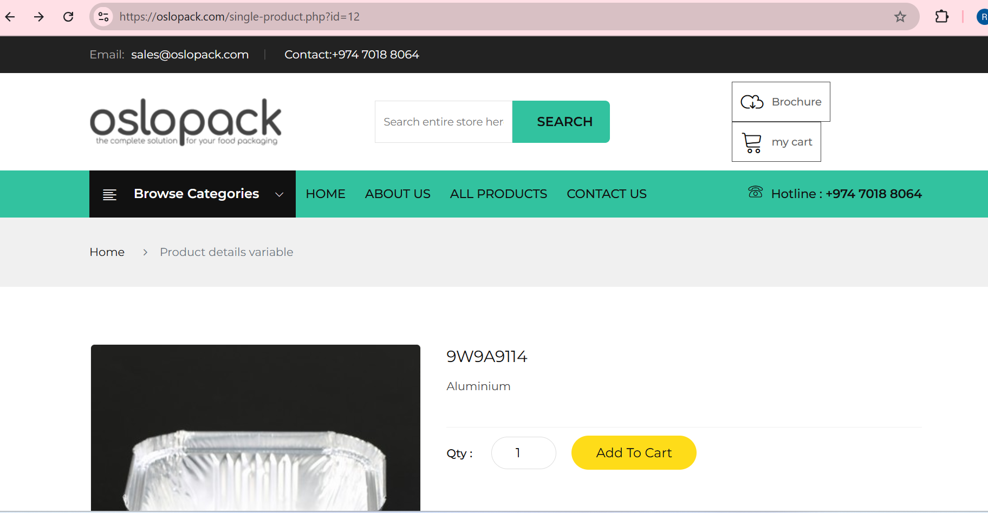This screenshot has width=988, height=513.
Task: Follow the Home breadcrumb link
Action: point(107,252)
